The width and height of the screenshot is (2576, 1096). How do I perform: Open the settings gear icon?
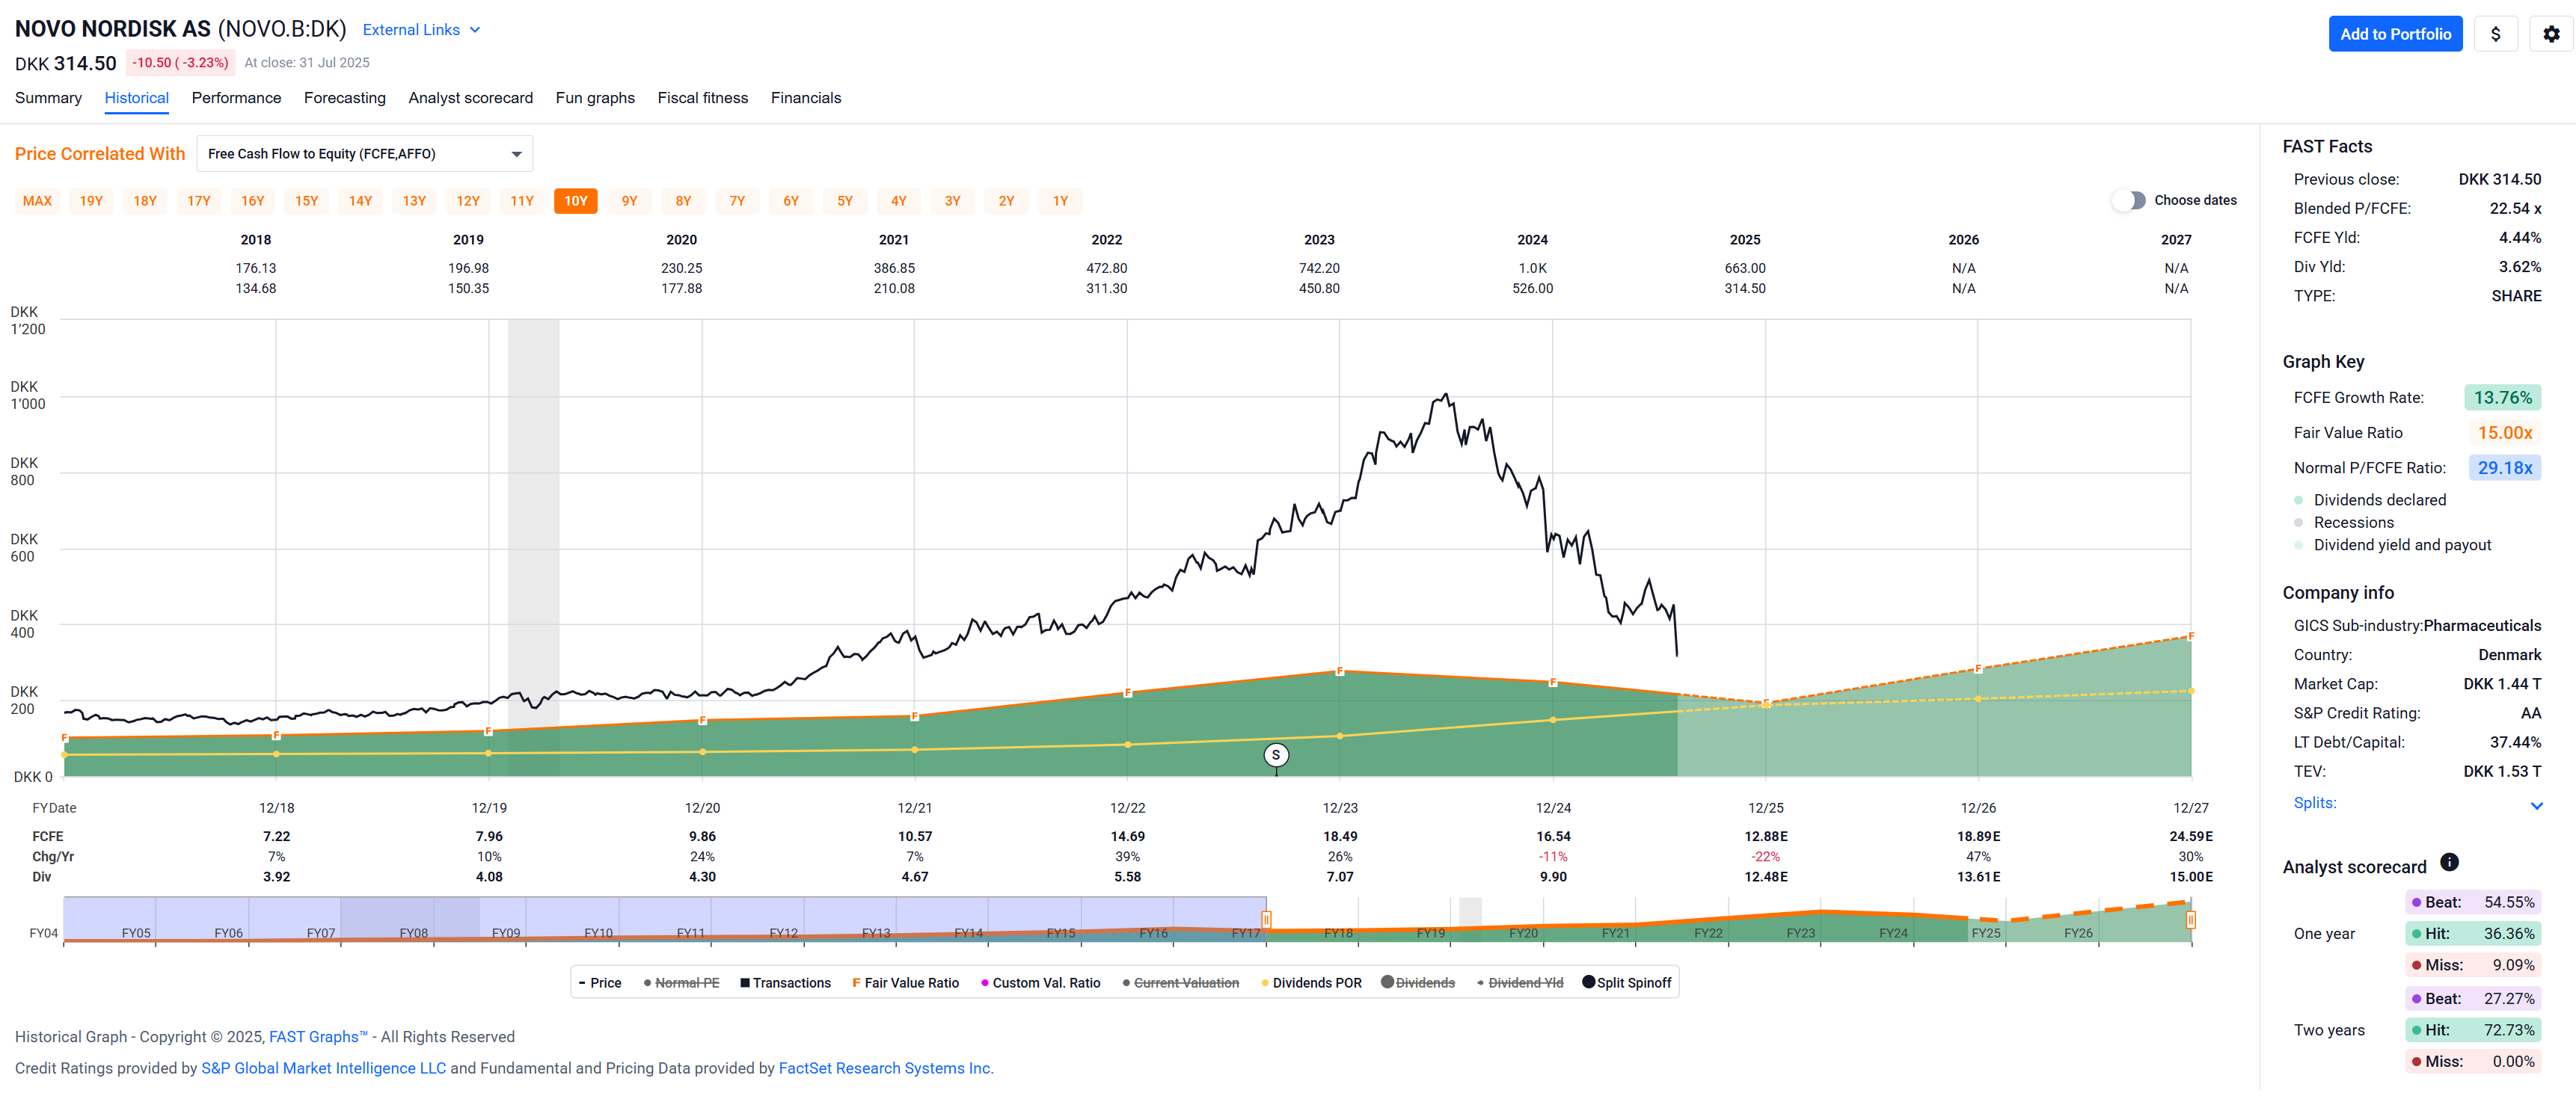2551,34
